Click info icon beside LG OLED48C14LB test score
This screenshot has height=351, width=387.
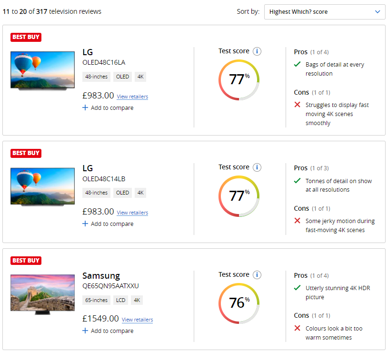click(257, 167)
